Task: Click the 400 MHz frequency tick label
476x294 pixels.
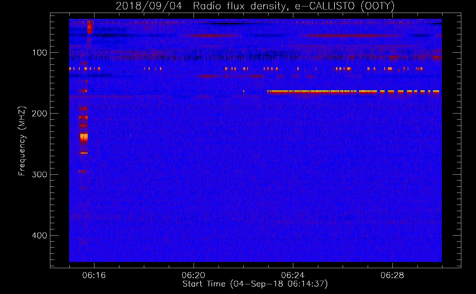Action: coord(39,235)
